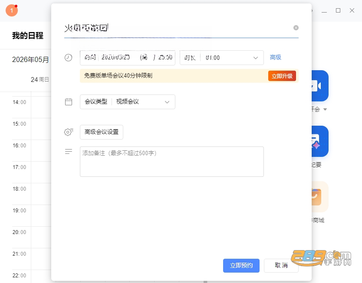Click the 立即升级 upgrade button
The width and height of the screenshot is (362, 283).
tap(282, 76)
